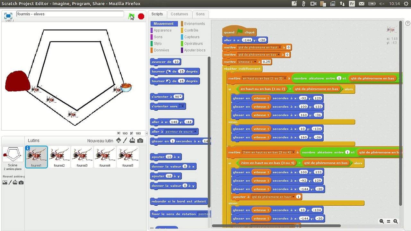Open the direction dropdown on s'orienter à 90
Image resolution: width=411 pixels, height=231 pixels.
[x=181, y=97]
